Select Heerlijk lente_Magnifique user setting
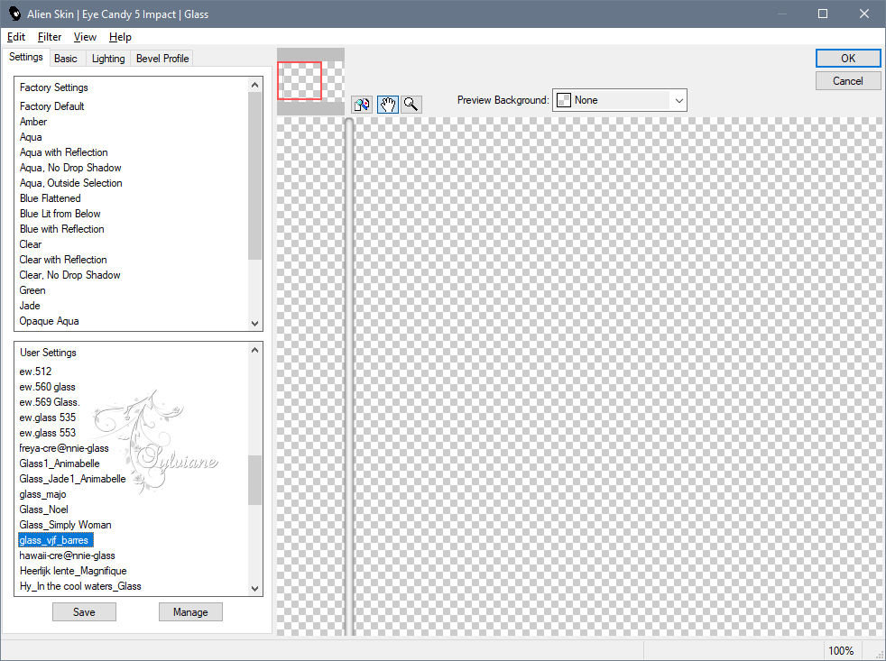Screen dimensions: 886x661 73,571
